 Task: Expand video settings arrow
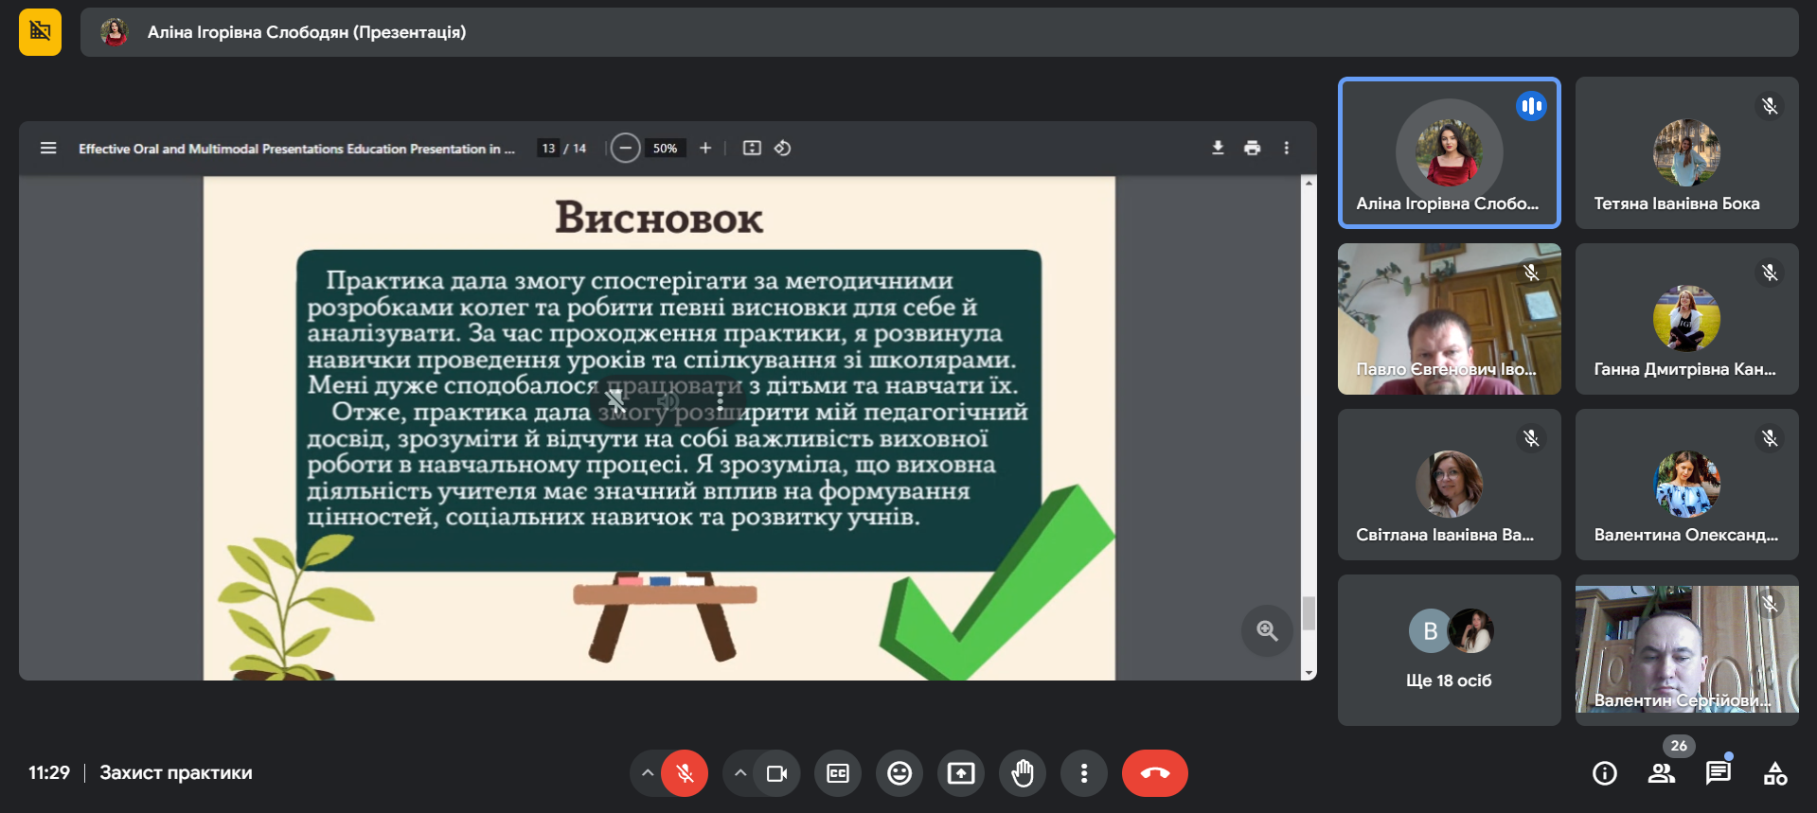[x=739, y=773]
